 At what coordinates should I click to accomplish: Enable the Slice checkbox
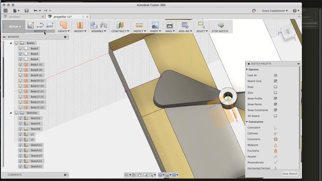[x=276, y=93]
